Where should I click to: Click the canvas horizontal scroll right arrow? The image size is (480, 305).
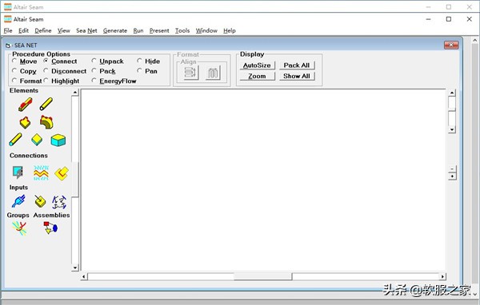442,276
